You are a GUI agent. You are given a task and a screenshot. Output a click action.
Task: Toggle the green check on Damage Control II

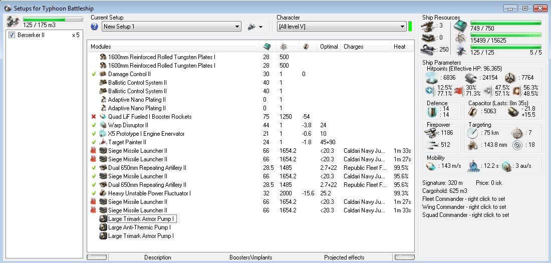[x=93, y=74]
